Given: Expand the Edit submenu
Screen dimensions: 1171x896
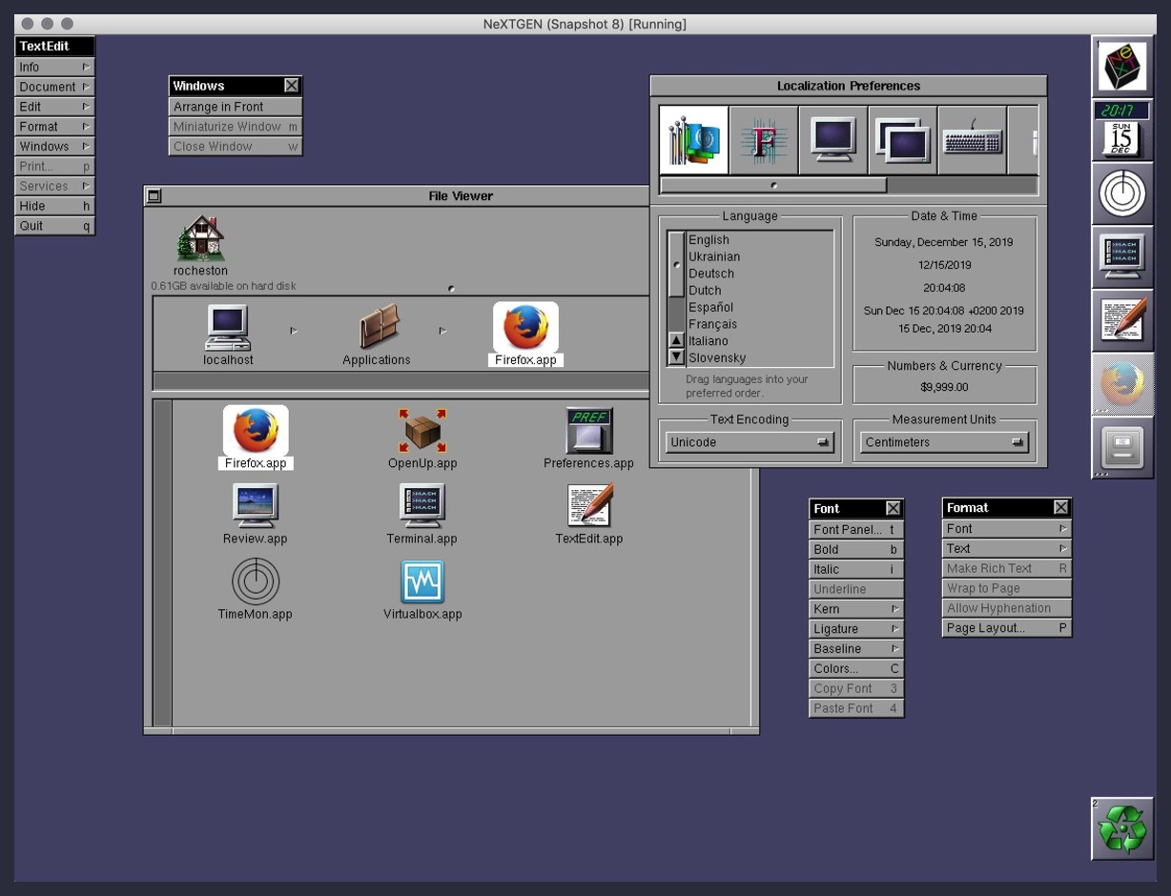Looking at the screenshot, I should [54, 107].
